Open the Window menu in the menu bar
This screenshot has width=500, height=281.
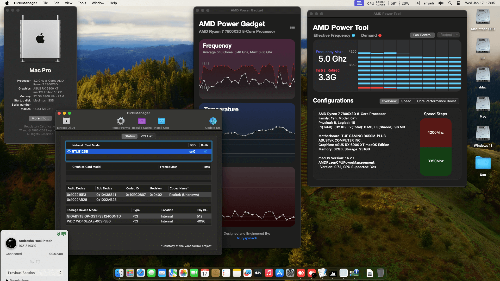coord(98,3)
